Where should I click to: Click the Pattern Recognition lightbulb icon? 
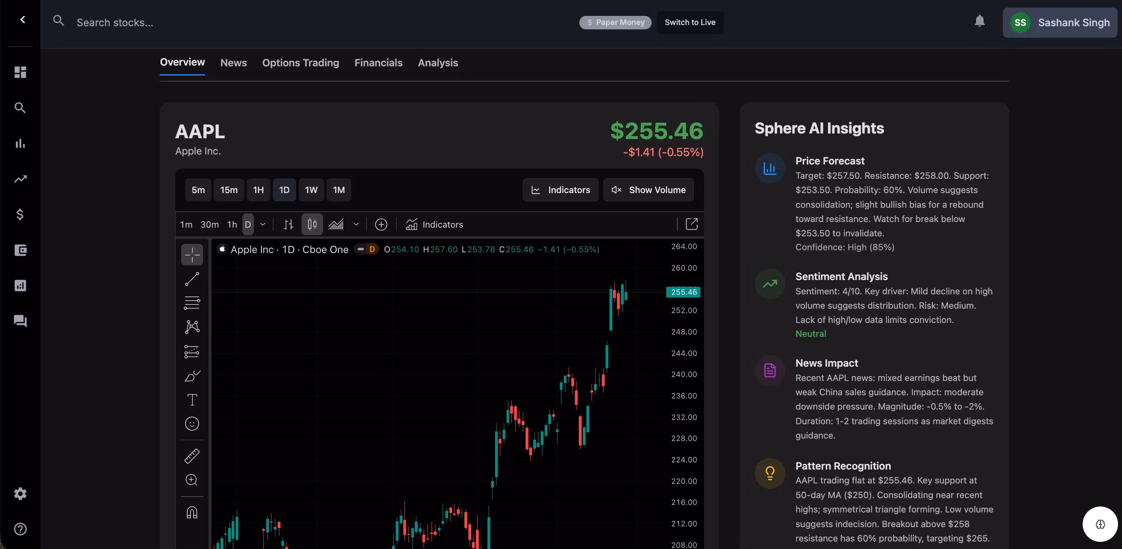[x=770, y=473]
